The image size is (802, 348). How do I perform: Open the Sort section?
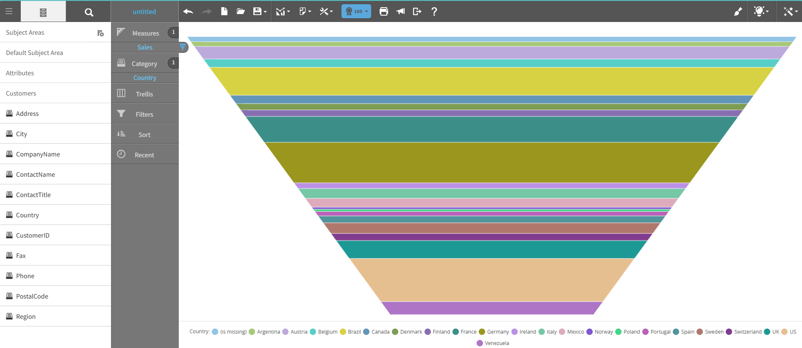click(145, 134)
